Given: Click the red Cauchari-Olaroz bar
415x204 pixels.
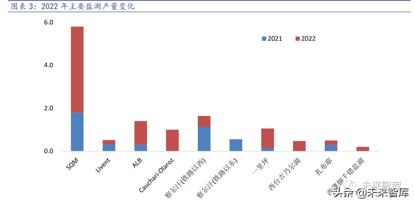Looking at the screenshot, I should [x=172, y=140].
